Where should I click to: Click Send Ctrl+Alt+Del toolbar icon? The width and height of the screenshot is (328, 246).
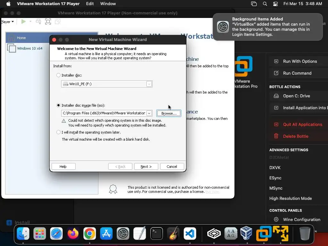pos(38,21)
